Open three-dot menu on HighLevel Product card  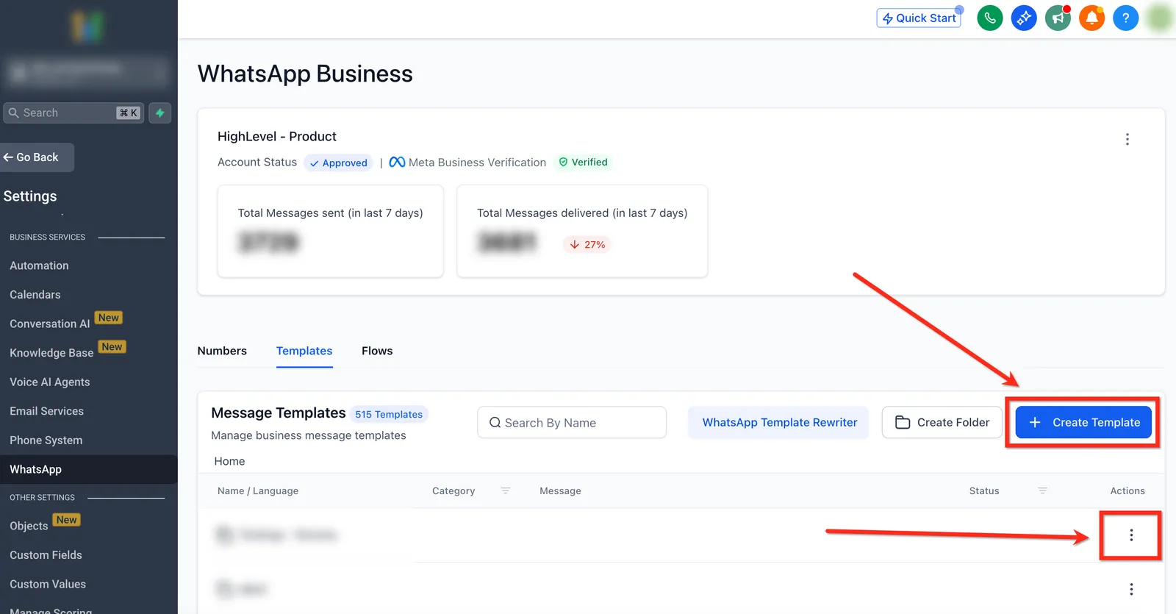pos(1127,139)
